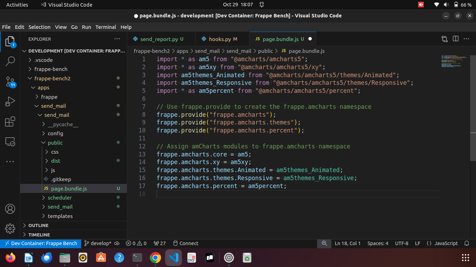Image resolution: width=476 pixels, height=267 pixels.
Task: Click the Synchronize Changes cloud icon
Action: [117, 243]
